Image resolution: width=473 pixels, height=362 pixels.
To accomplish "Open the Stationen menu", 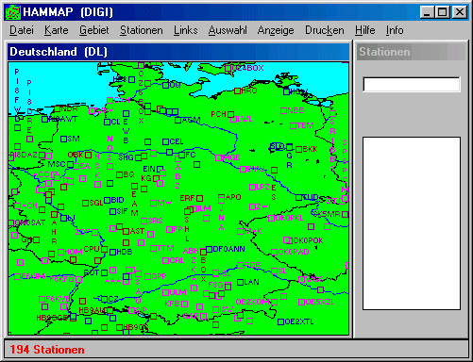I will (142, 30).
